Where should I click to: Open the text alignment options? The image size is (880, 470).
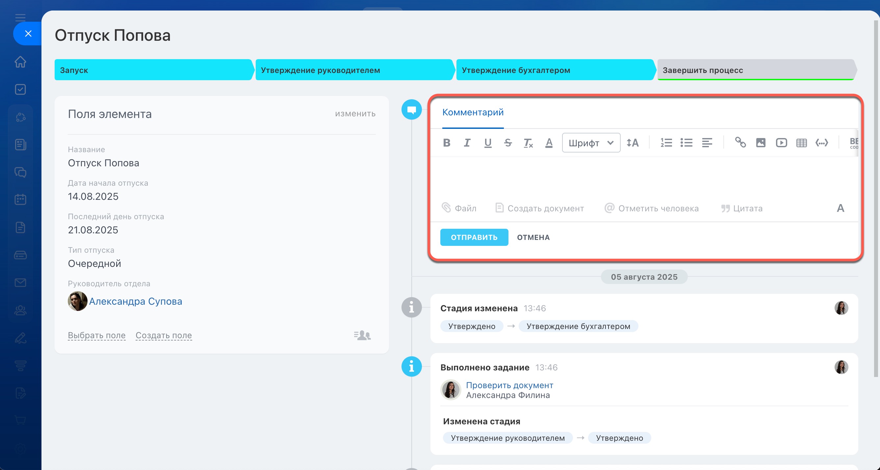pyautogui.click(x=707, y=143)
